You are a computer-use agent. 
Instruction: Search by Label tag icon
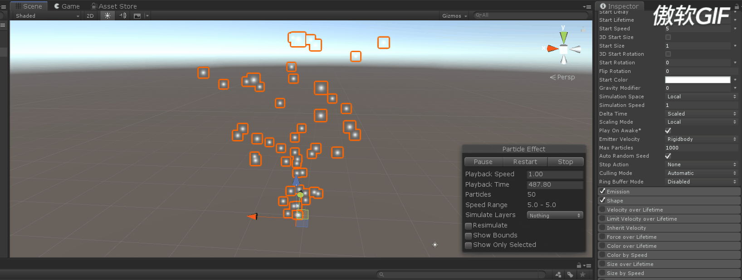coord(570,275)
